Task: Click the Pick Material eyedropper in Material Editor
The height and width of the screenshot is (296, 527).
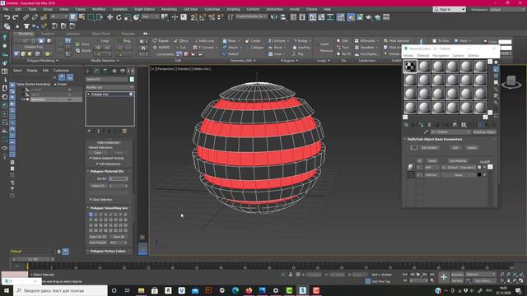Action: pyautogui.click(x=427, y=132)
